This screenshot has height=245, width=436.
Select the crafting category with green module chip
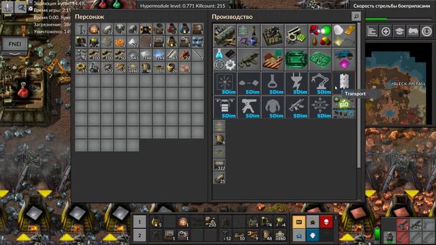tap(296, 35)
